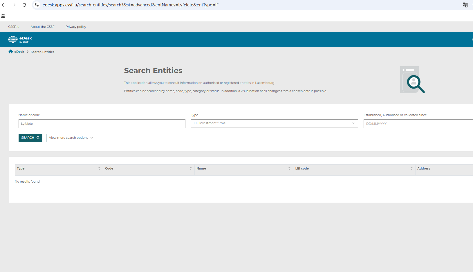Open the CSSF.lu link
Viewport: 473px width, 272px height.
coord(14,27)
